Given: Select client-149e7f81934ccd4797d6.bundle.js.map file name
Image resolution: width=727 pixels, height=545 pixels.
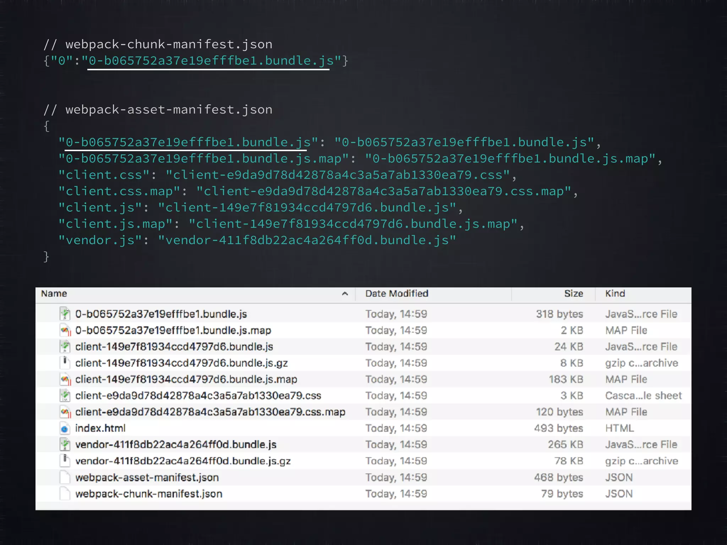Looking at the screenshot, I should pyautogui.click(x=186, y=379).
